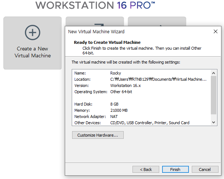Click the 'Name:' label in the settings list
Screen dimensions: 224x179
click(x=80, y=73)
